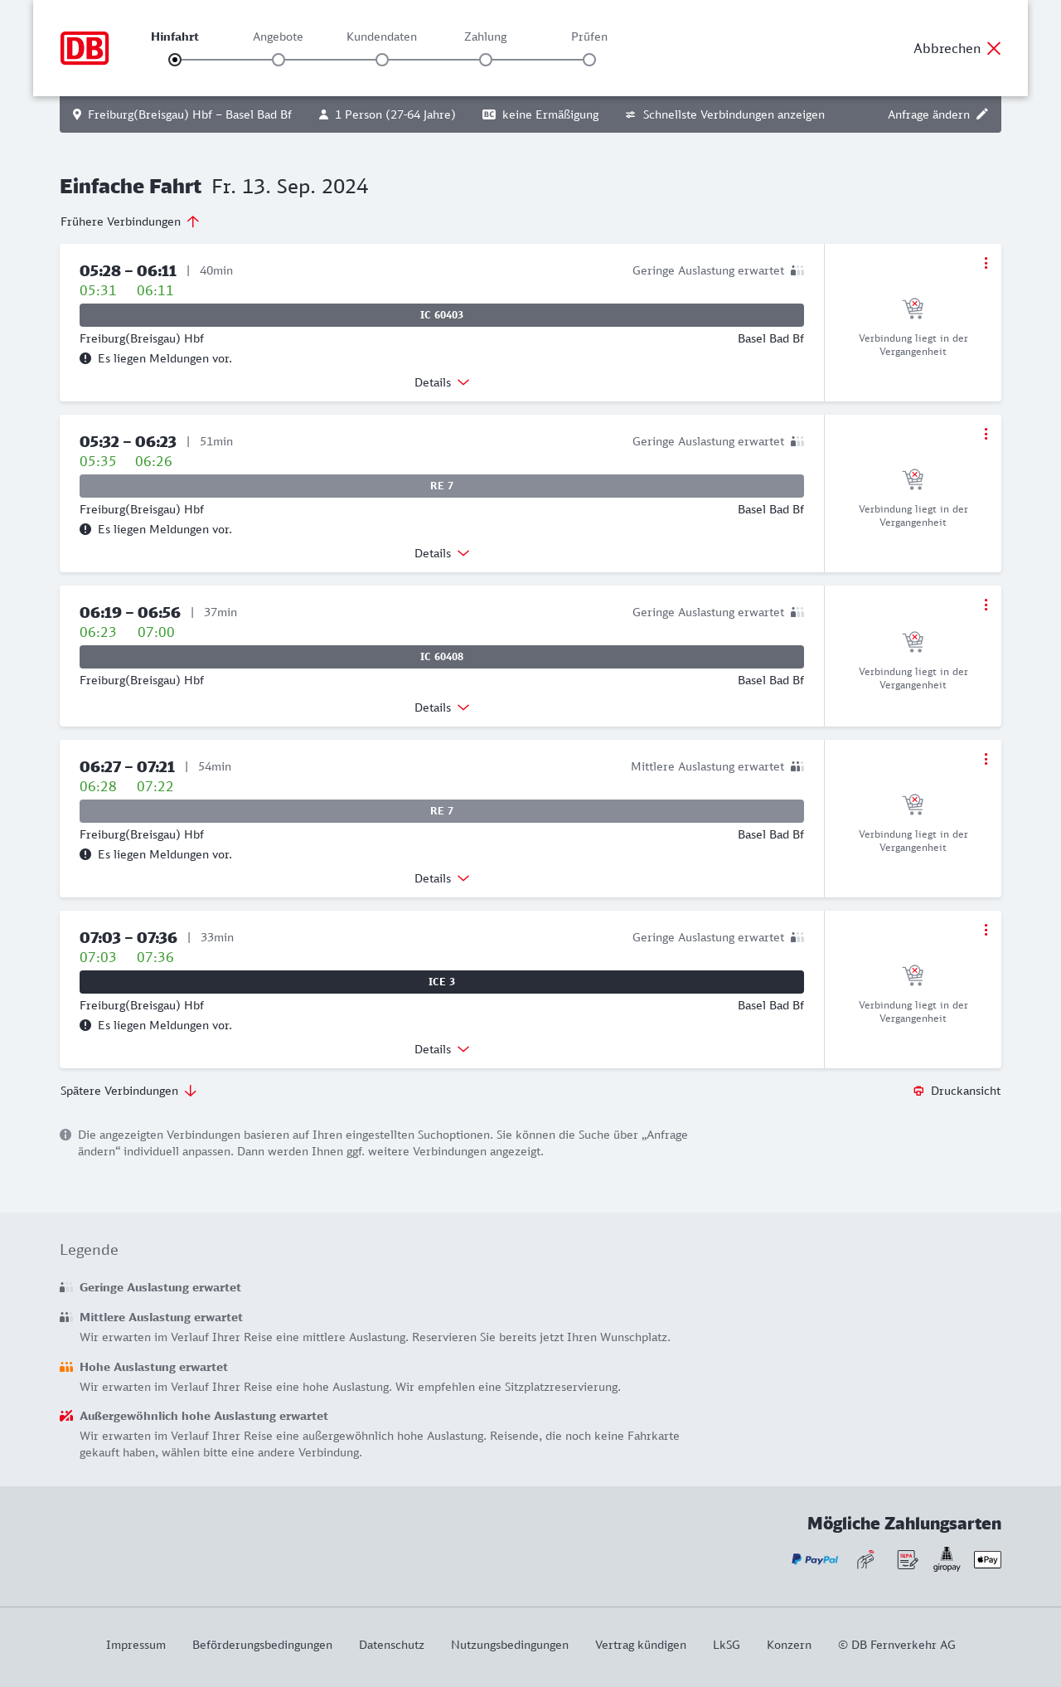Image resolution: width=1061 pixels, height=1687 pixels.
Task: Open the Druckansicht print view
Action: (x=957, y=1091)
